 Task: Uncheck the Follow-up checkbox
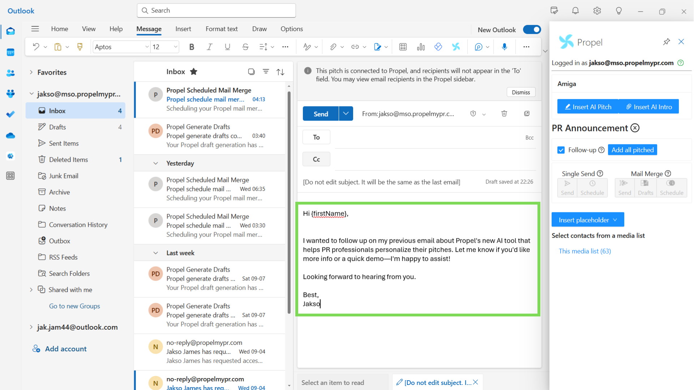[561, 150]
